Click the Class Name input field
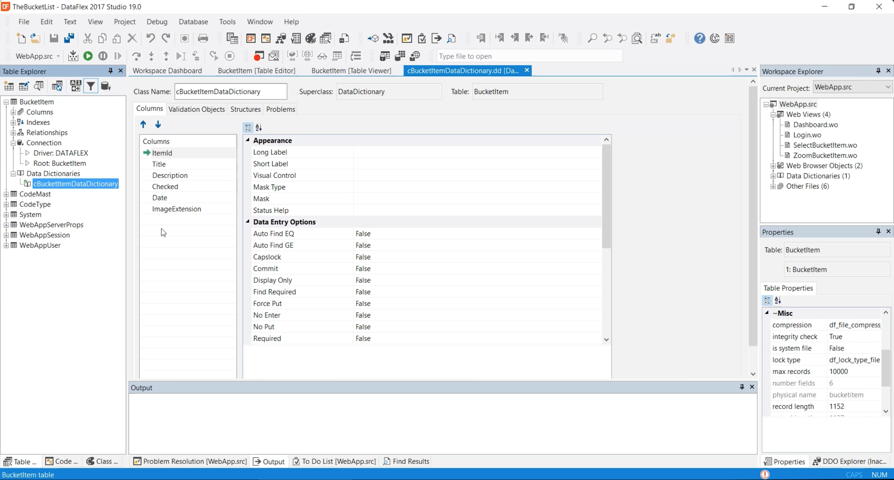The width and height of the screenshot is (894, 480). coord(230,91)
